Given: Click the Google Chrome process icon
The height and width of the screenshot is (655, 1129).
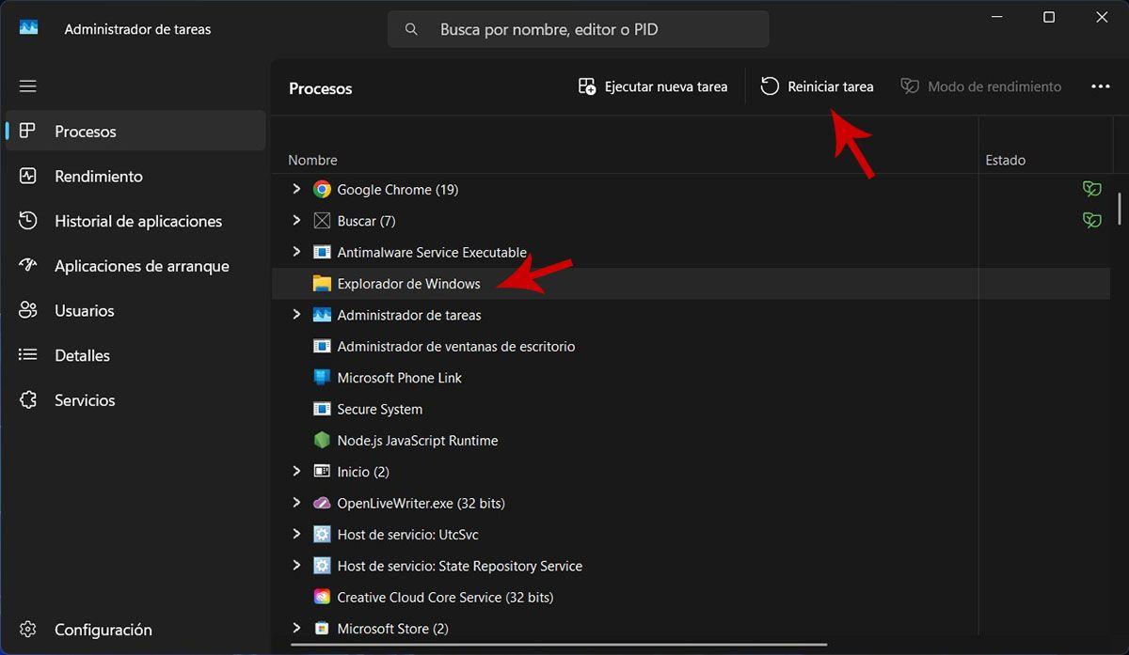Looking at the screenshot, I should [322, 190].
